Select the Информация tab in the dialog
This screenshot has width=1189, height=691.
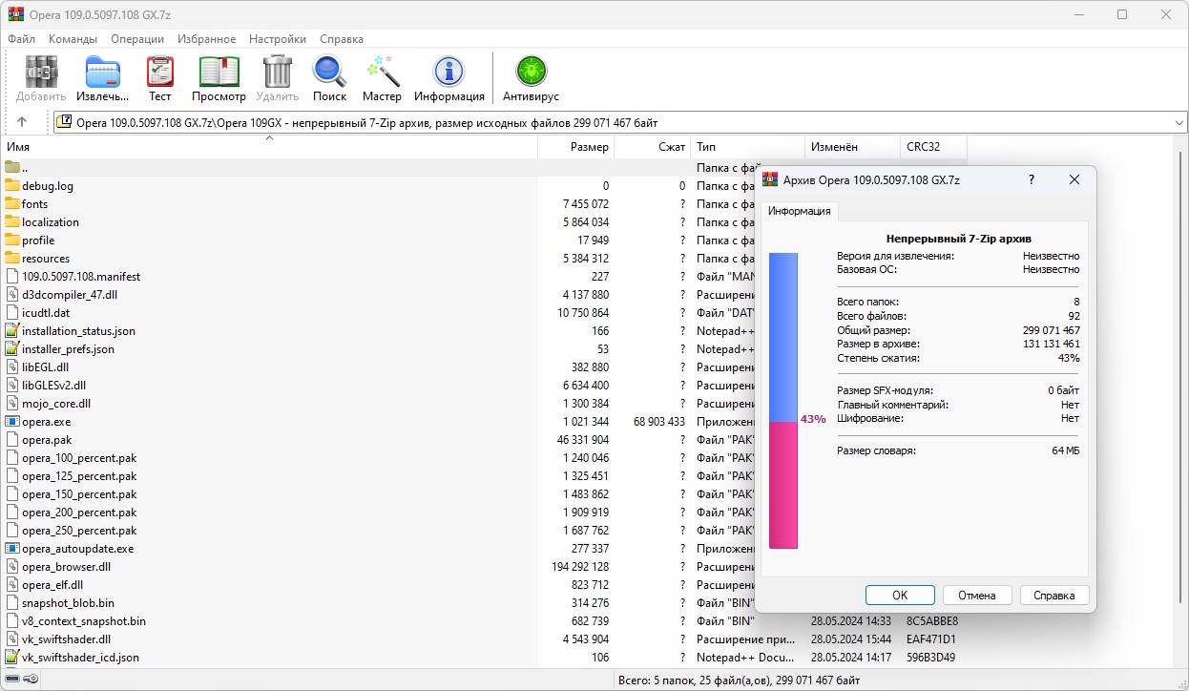[x=799, y=211]
